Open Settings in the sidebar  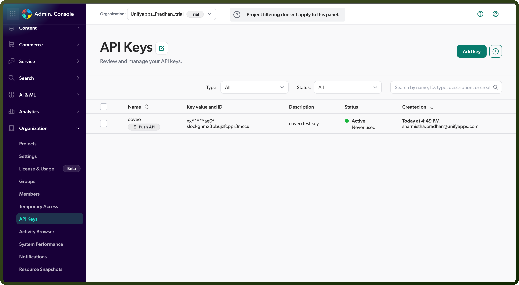28,156
